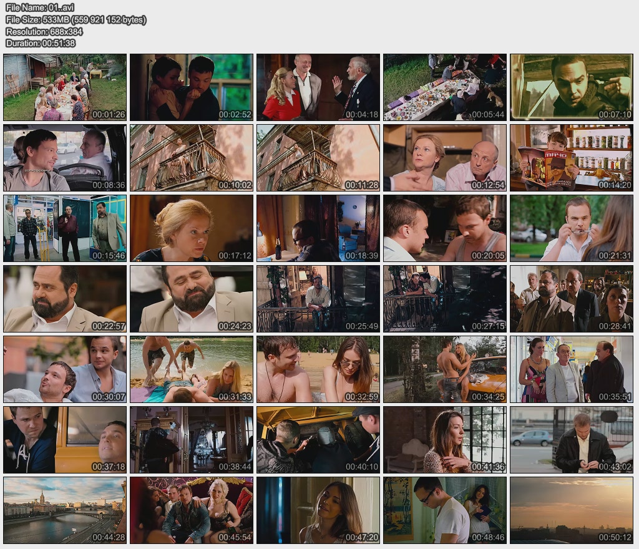
Task: Click the blonde woman frame at 00:17:12
Action: tap(192, 228)
